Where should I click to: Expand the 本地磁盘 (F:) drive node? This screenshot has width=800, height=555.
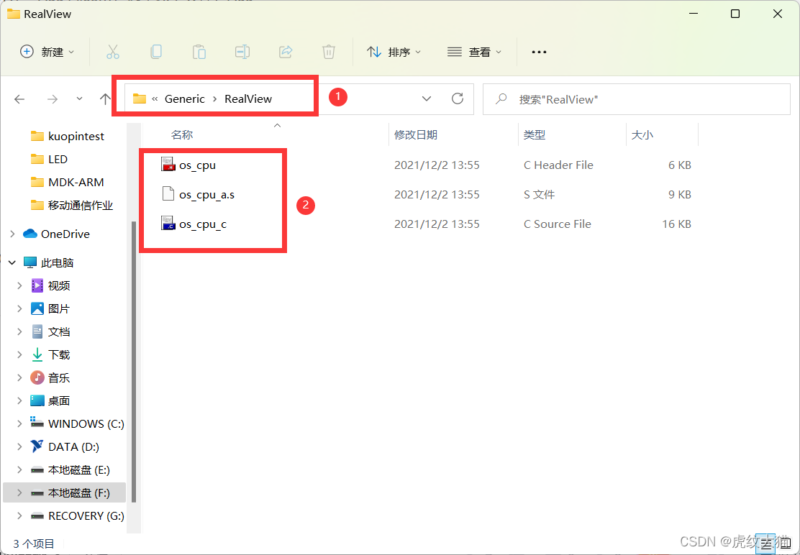coord(19,493)
